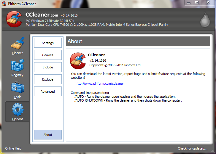Open the Cleaner section

[x=17, y=46]
